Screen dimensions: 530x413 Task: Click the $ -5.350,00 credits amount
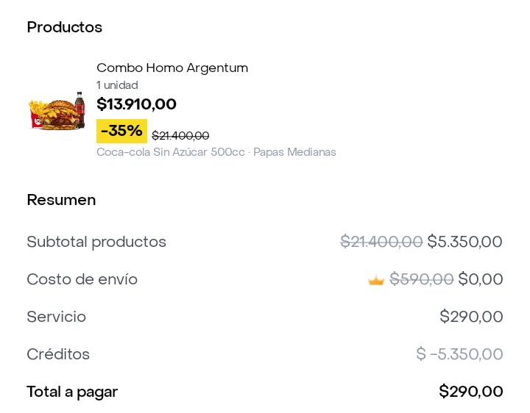click(x=459, y=354)
